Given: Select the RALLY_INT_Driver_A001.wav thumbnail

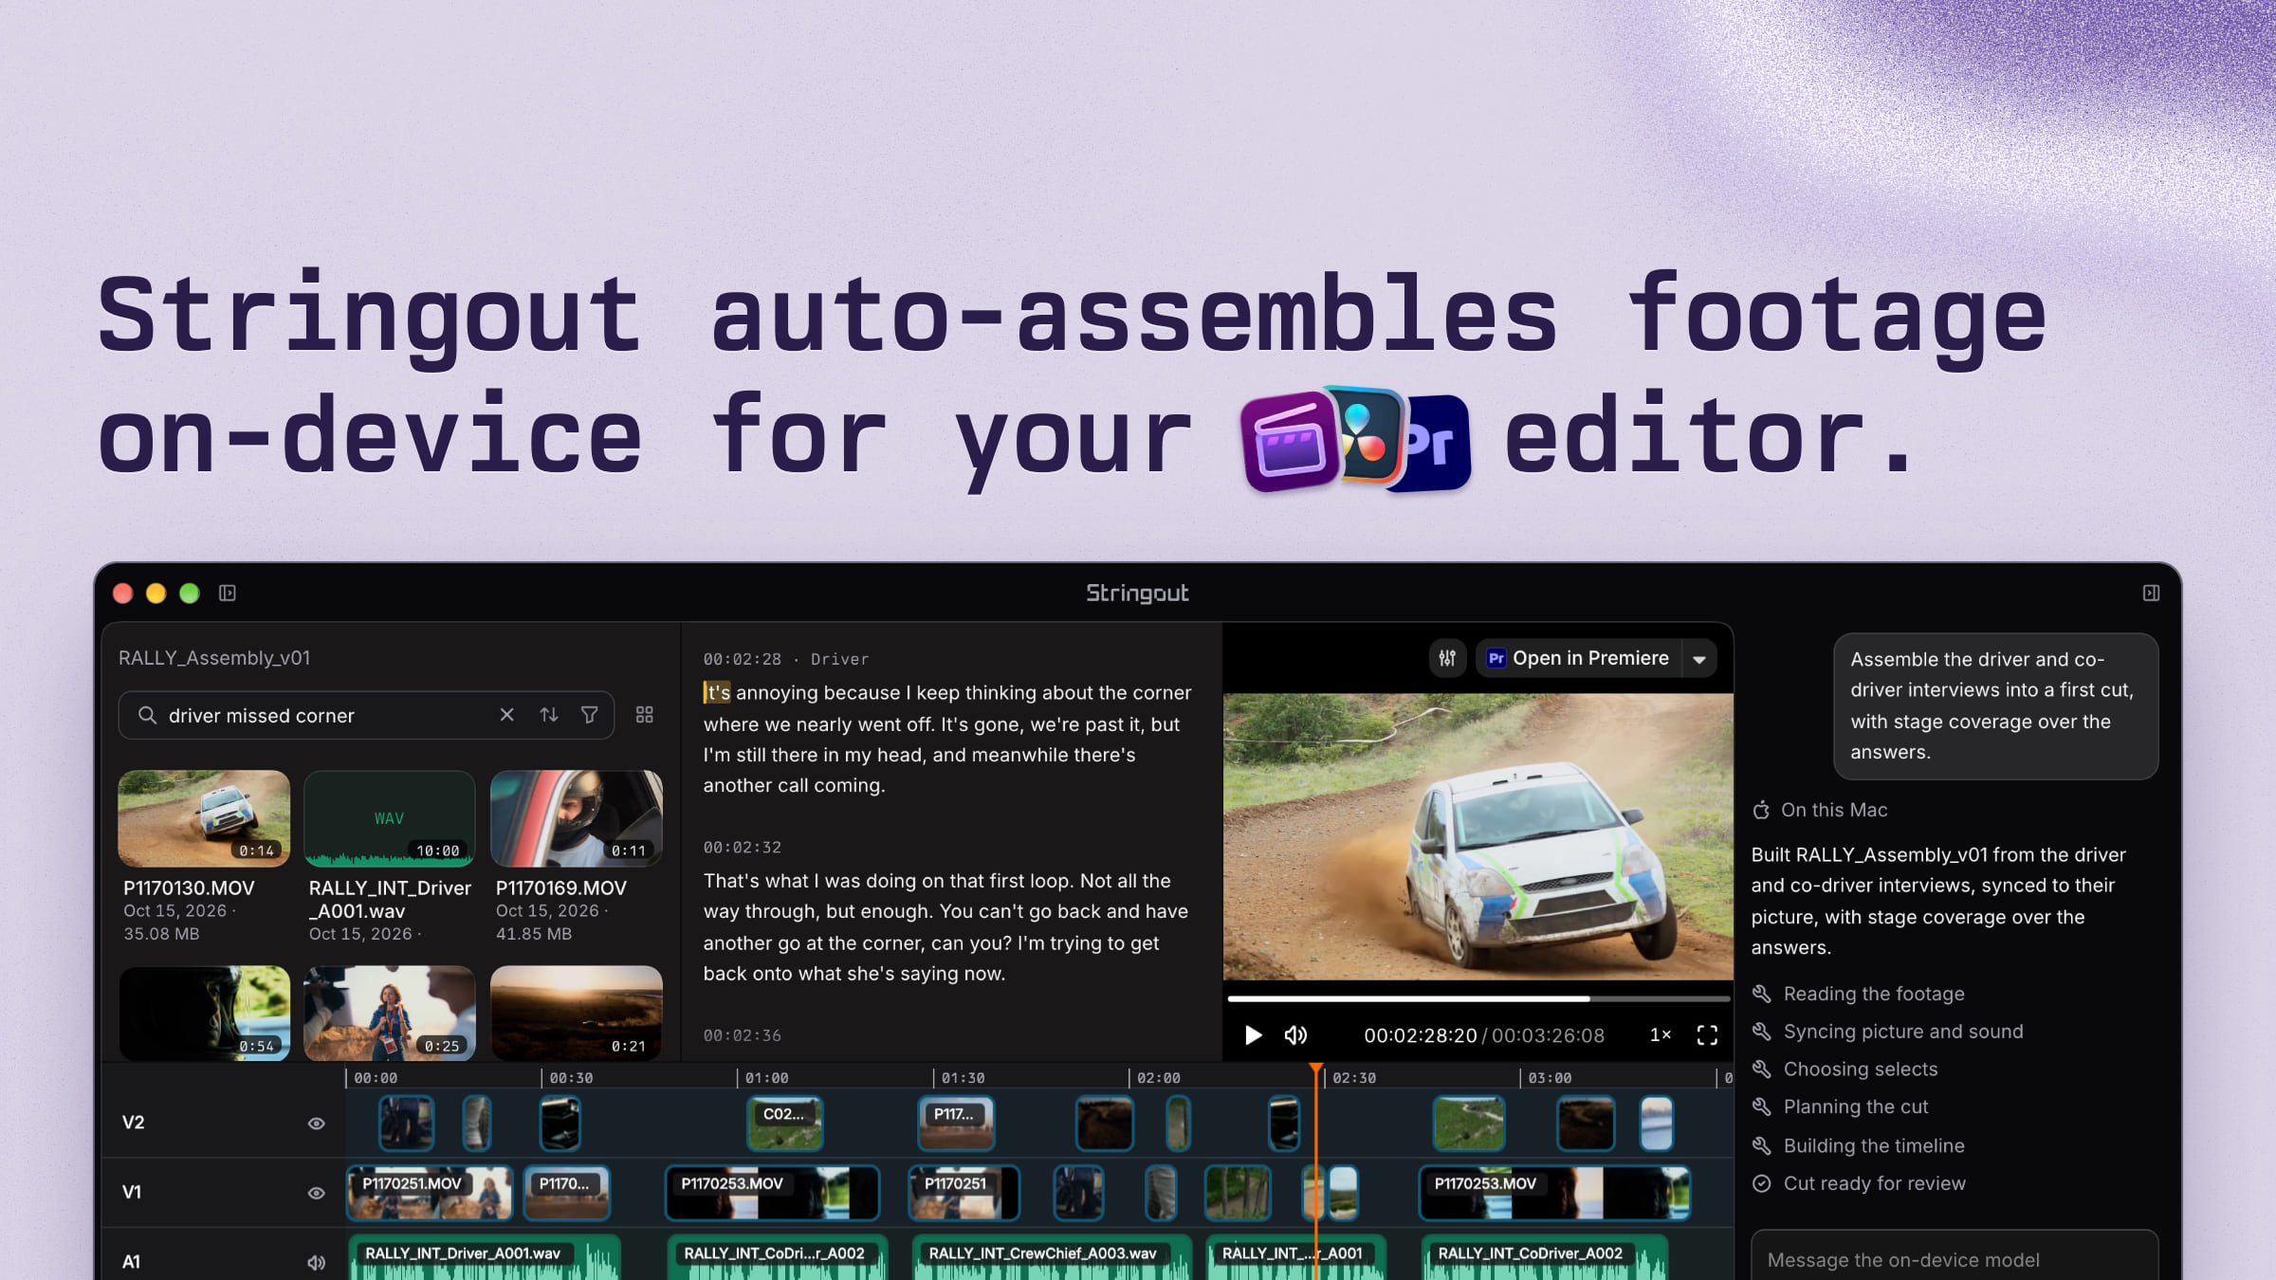Looking at the screenshot, I should [389, 818].
